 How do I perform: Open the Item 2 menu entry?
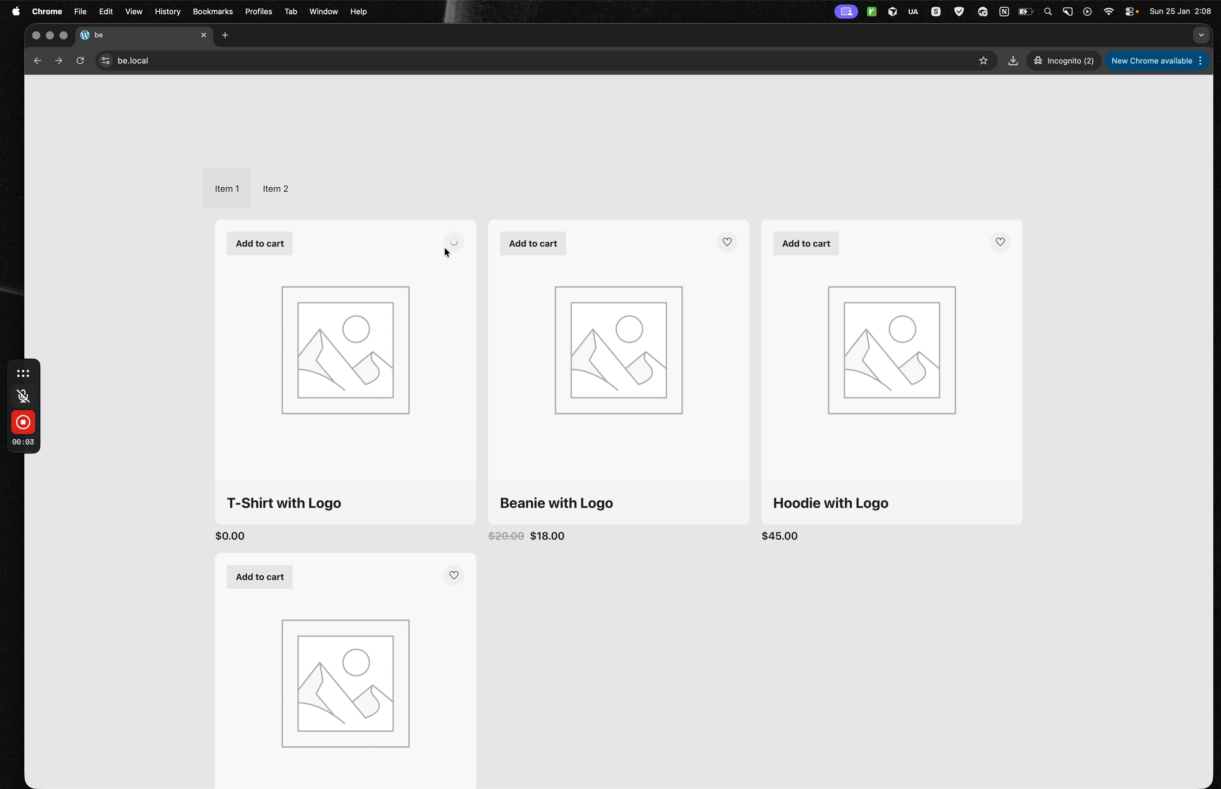276,188
